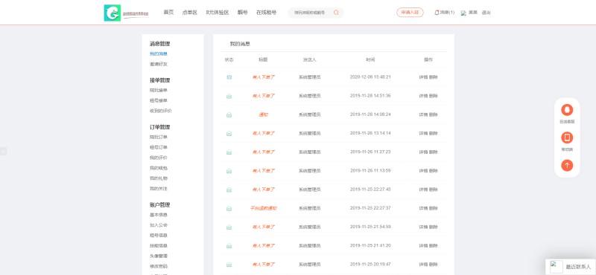596x275 pixels.
Task: Click the user avatar in the header
Action: 463,13
